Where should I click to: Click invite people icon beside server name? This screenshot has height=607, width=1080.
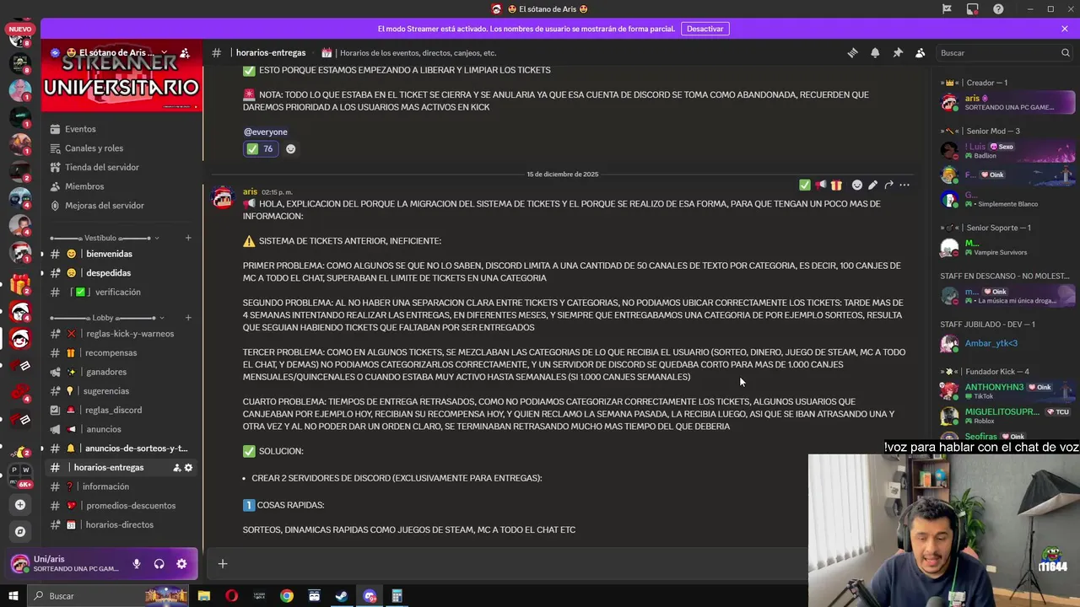(185, 52)
